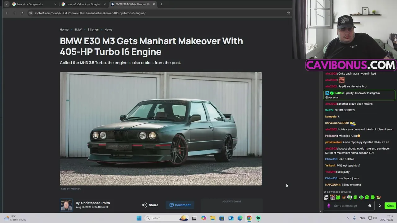Screen dimensions: 397x223
Task: Open Outlook from the taskbar
Action: [231, 218]
